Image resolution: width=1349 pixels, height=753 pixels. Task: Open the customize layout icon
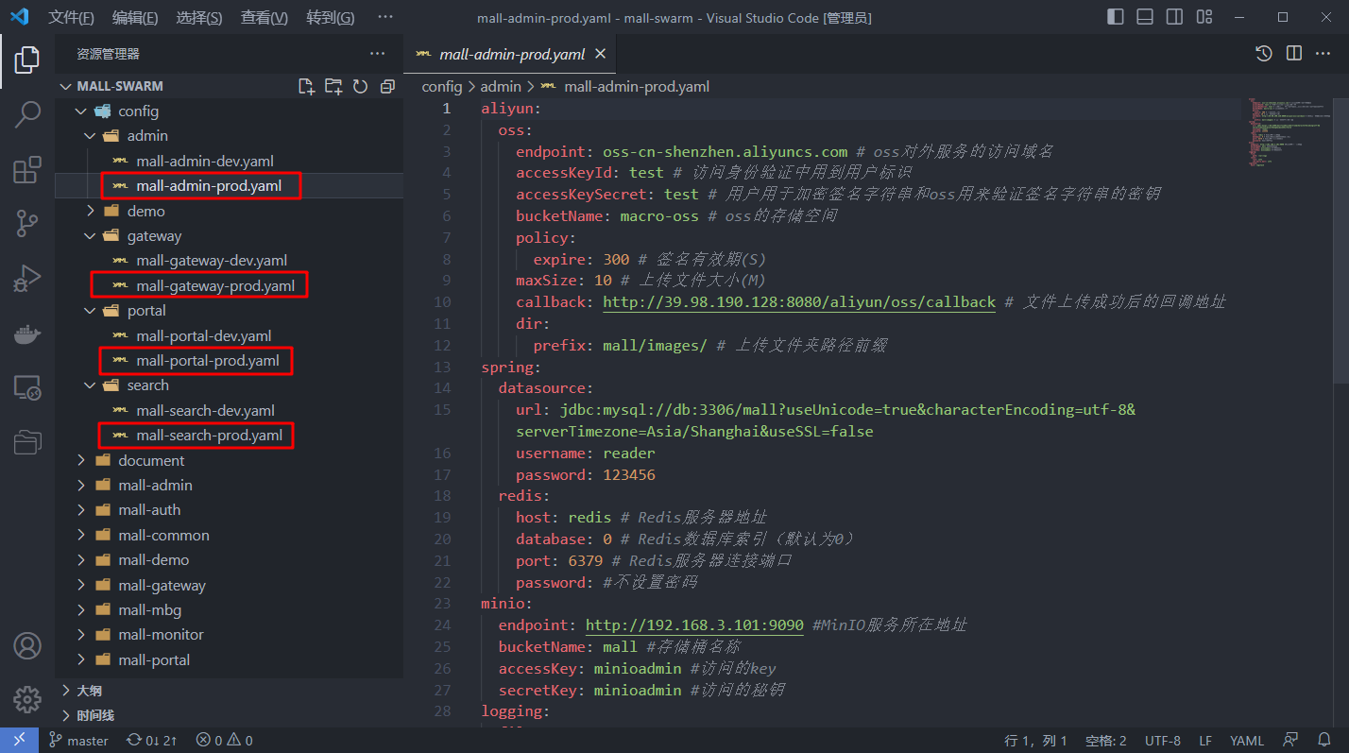click(1204, 17)
